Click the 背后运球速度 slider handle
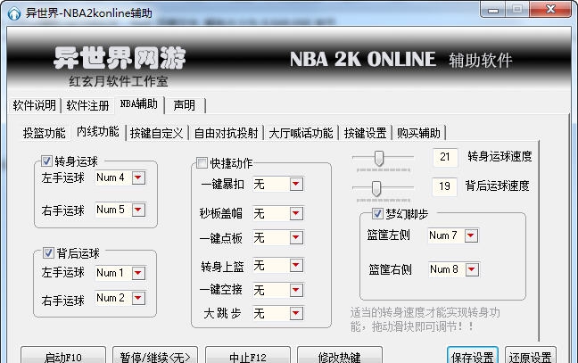Screen dimensions: 578x363 click(376, 189)
